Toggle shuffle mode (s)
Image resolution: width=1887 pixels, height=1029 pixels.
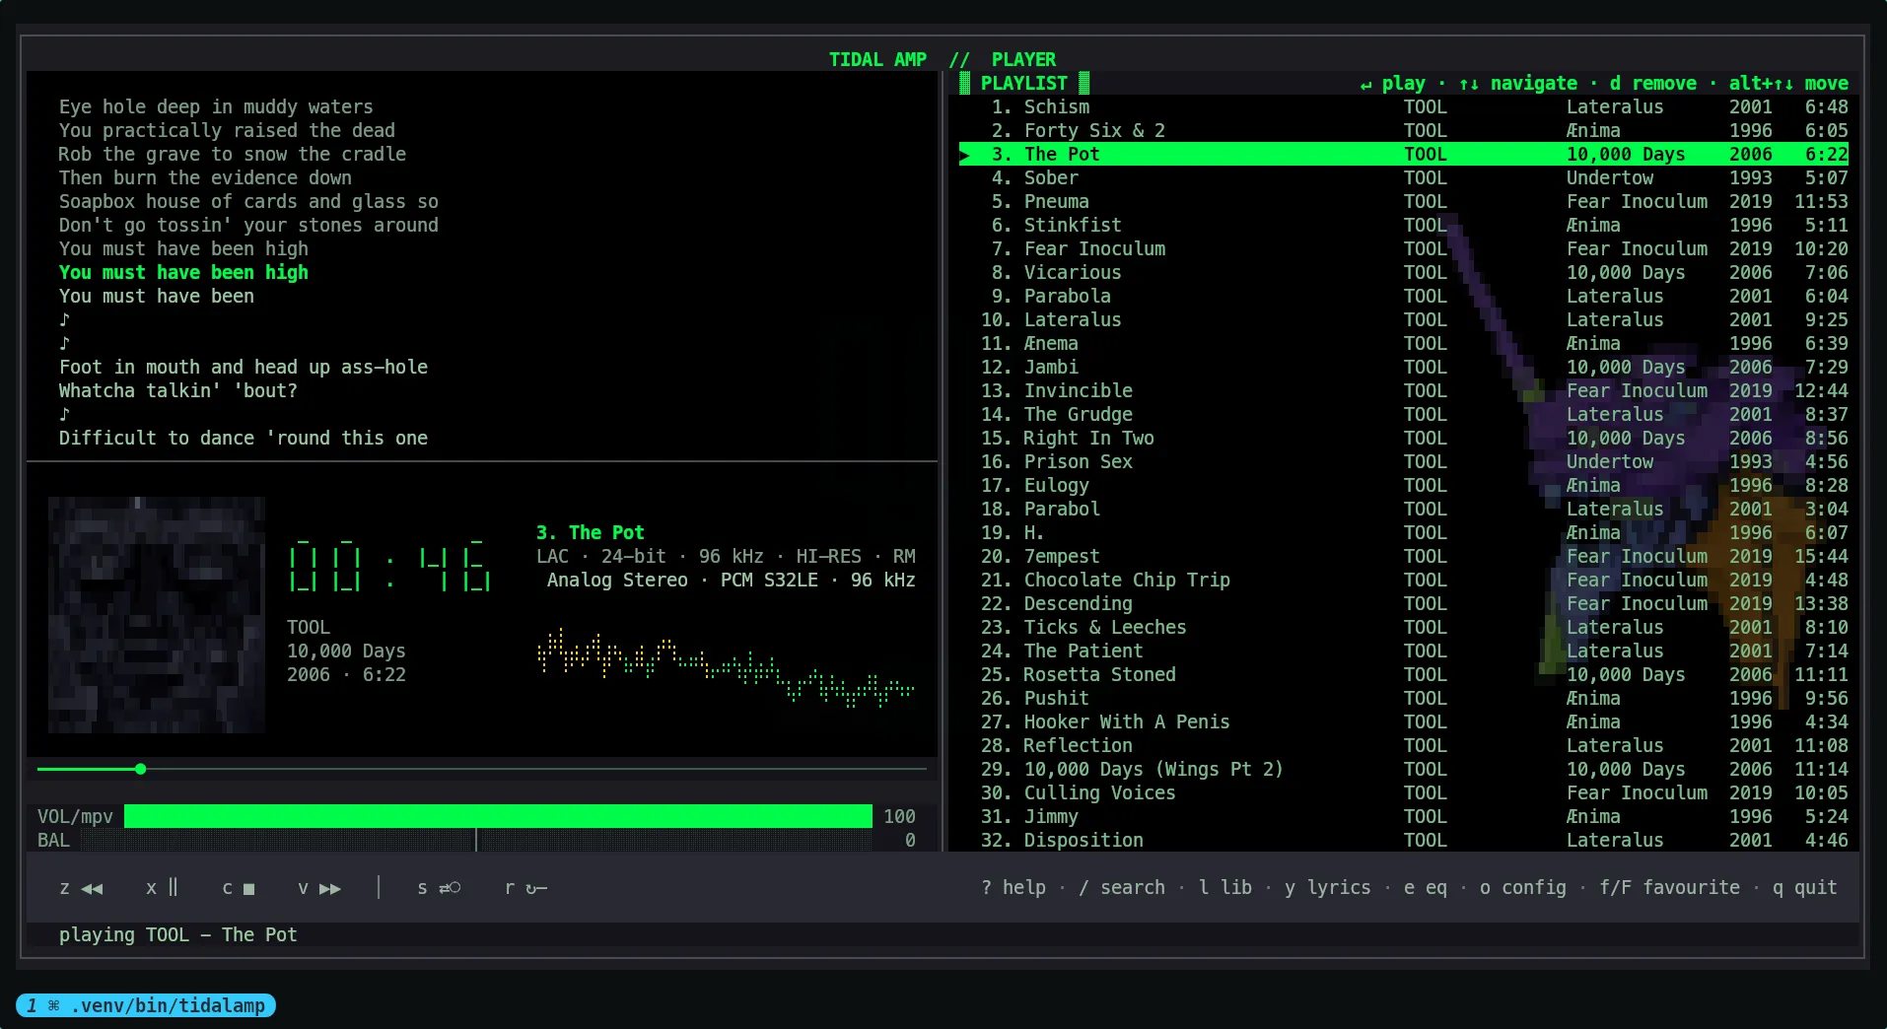[439, 888]
